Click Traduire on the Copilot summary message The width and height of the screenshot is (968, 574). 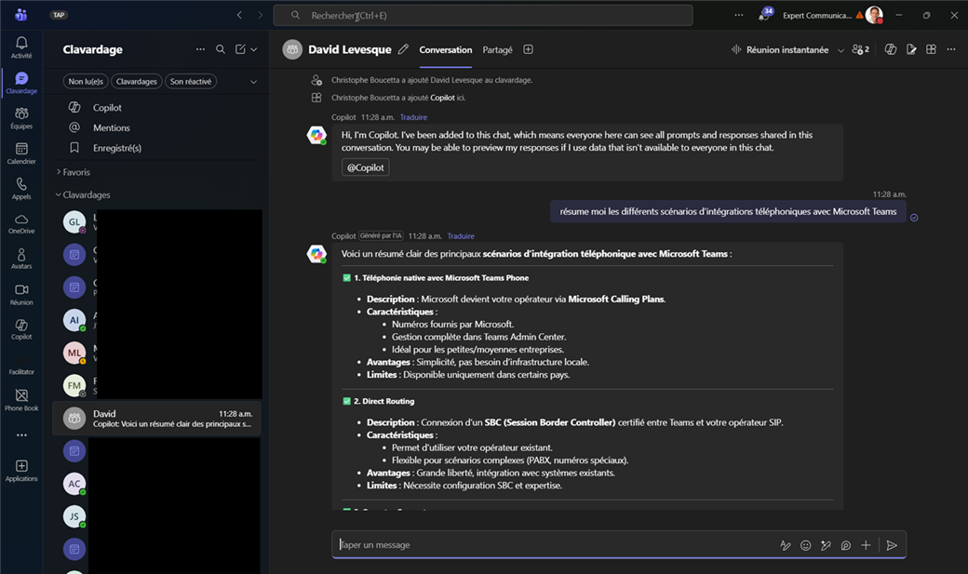460,236
